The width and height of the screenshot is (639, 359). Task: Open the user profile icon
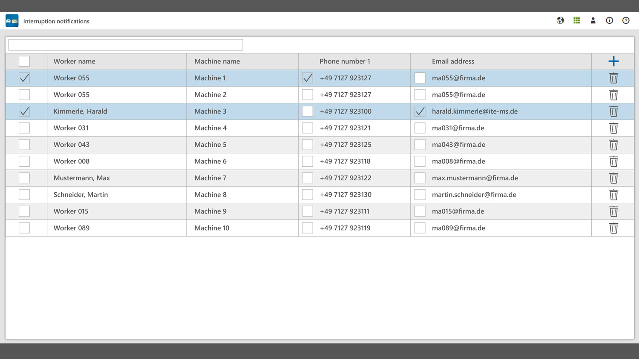[x=593, y=20]
